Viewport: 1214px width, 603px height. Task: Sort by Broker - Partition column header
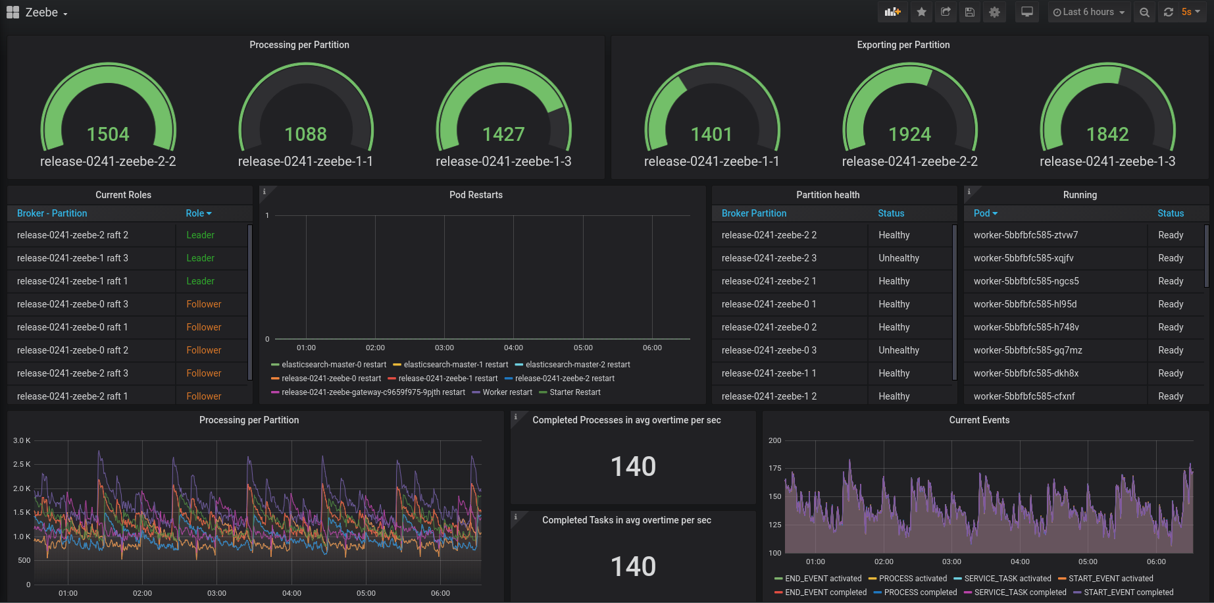click(x=52, y=213)
